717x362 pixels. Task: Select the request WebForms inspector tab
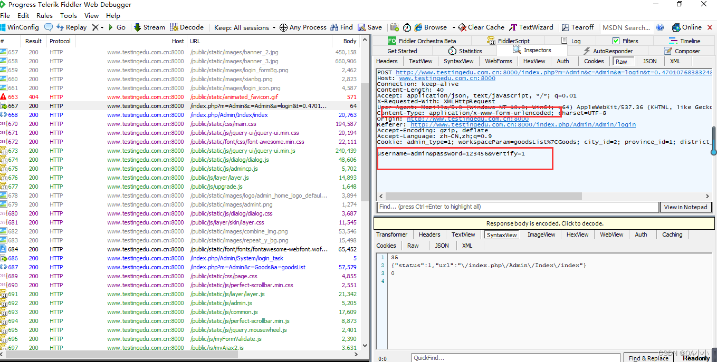click(x=499, y=61)
